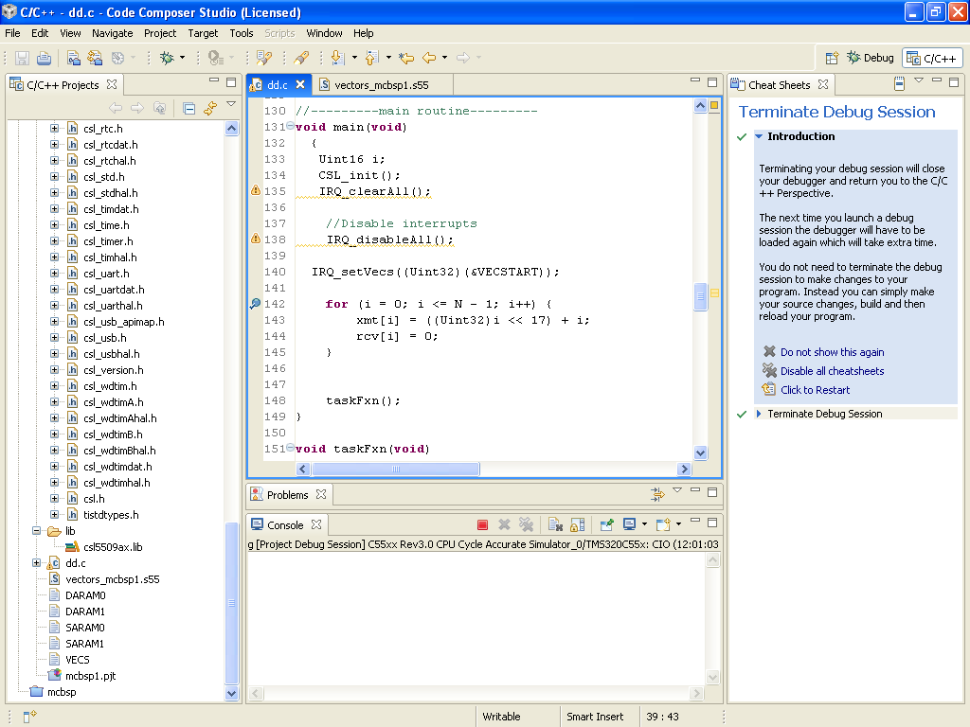The image size is (970, 727).
Task: Click the editor horizontal scrollbar thumb
Action: pyautogui.click(x=396, y=470)
